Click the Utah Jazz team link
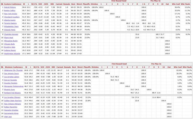The image size is (193, 119). (8, 117)
